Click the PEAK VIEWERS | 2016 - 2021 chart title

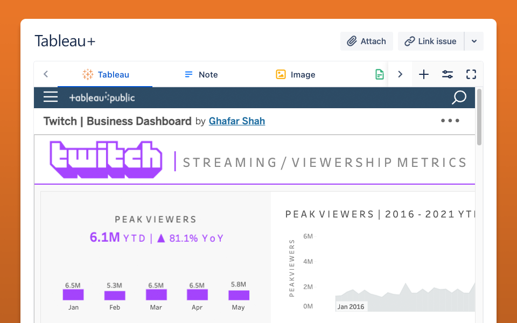[380, 214]
